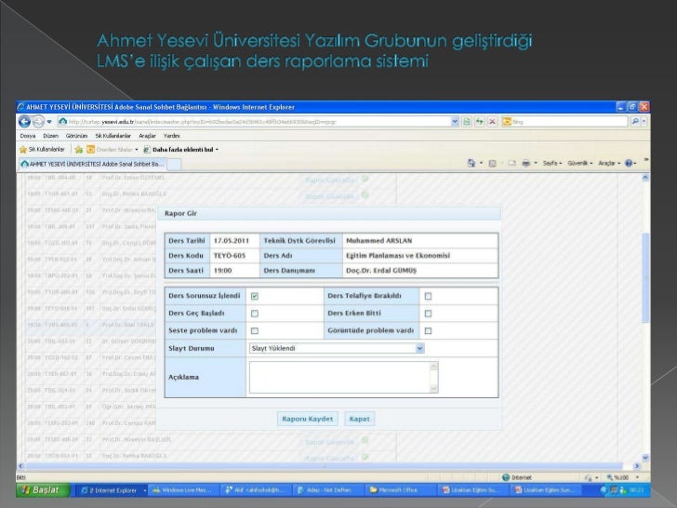Stop loading with the red X icon
This screenshot has height=508, width=677.
click(492, 122)
